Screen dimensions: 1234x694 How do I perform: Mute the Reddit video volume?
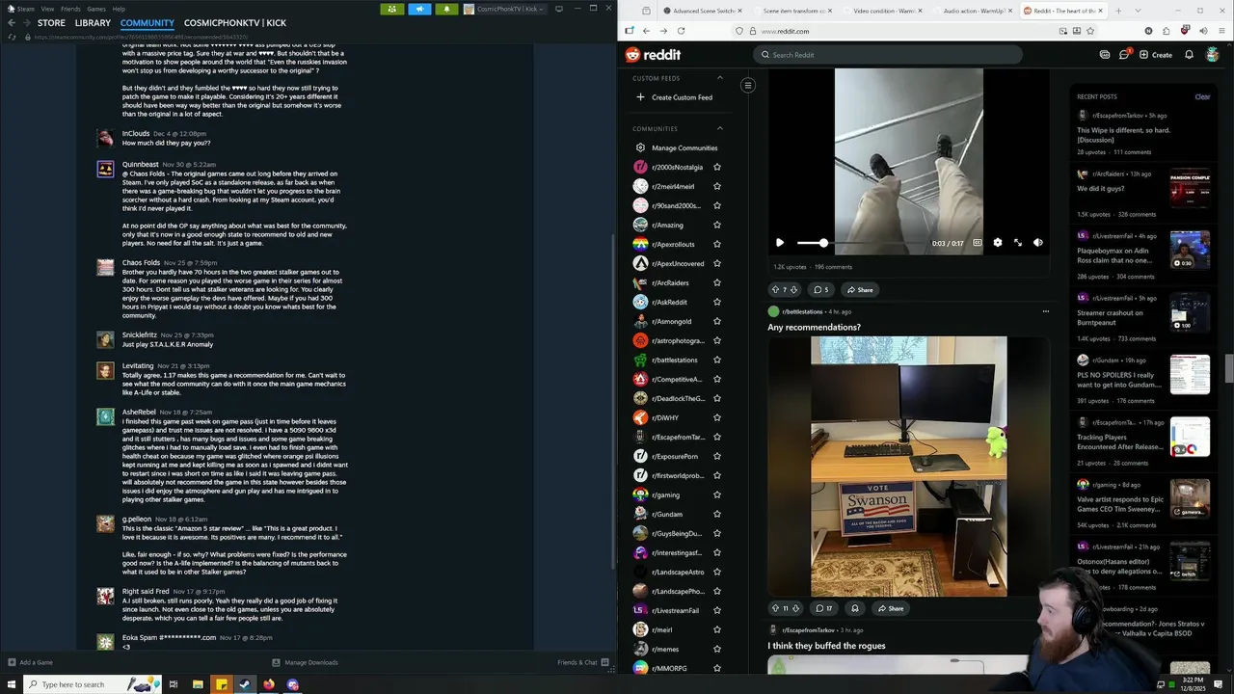[1037, 243]
